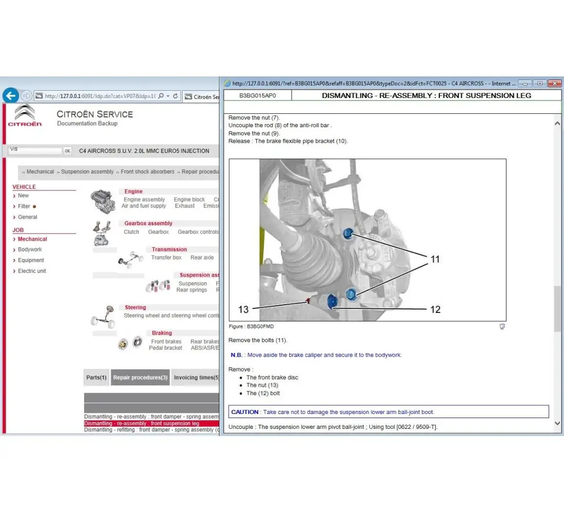This screenshot has height=513, width=564.
Task: Click the figure B3BG0FMD enlarge icon
Action: [x=502, y=326]
